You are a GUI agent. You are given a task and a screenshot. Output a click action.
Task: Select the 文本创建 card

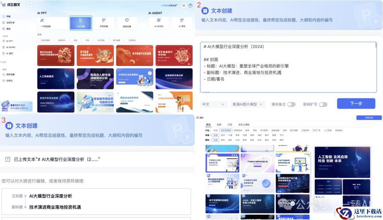tap(81, 23)
